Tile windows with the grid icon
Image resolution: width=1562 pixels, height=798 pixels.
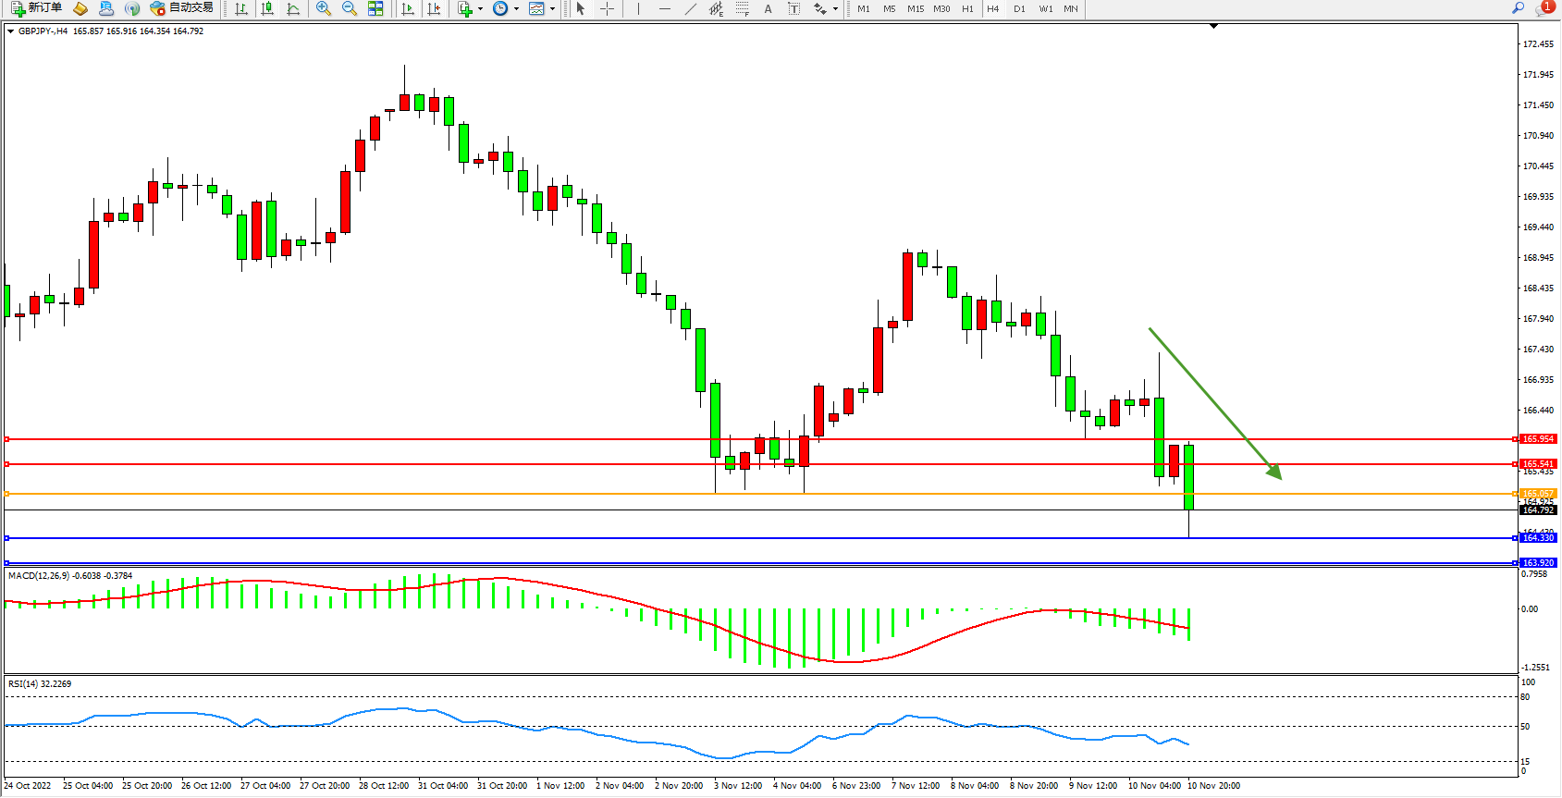375,8
